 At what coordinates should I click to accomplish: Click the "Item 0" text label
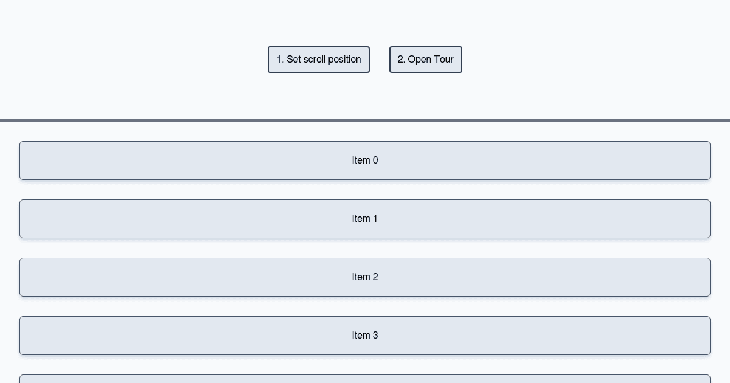(365, 160)
